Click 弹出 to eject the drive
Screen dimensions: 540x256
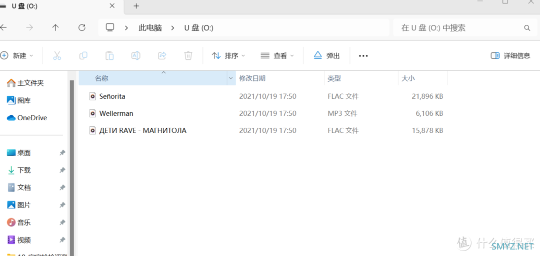click(x=327, y=55)
